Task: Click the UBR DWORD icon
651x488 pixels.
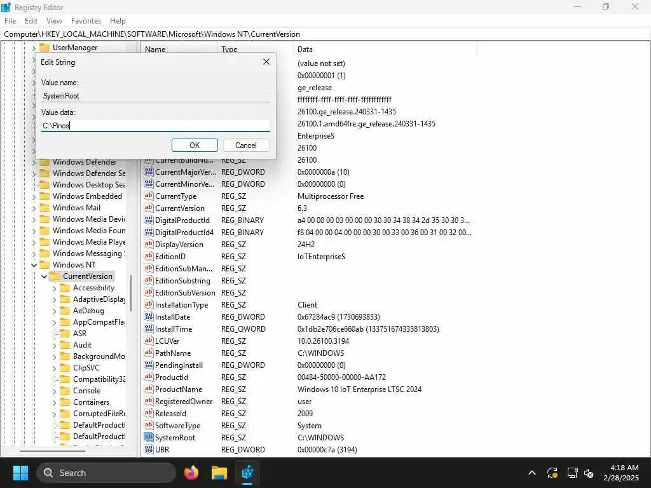Action: point(149,449)
